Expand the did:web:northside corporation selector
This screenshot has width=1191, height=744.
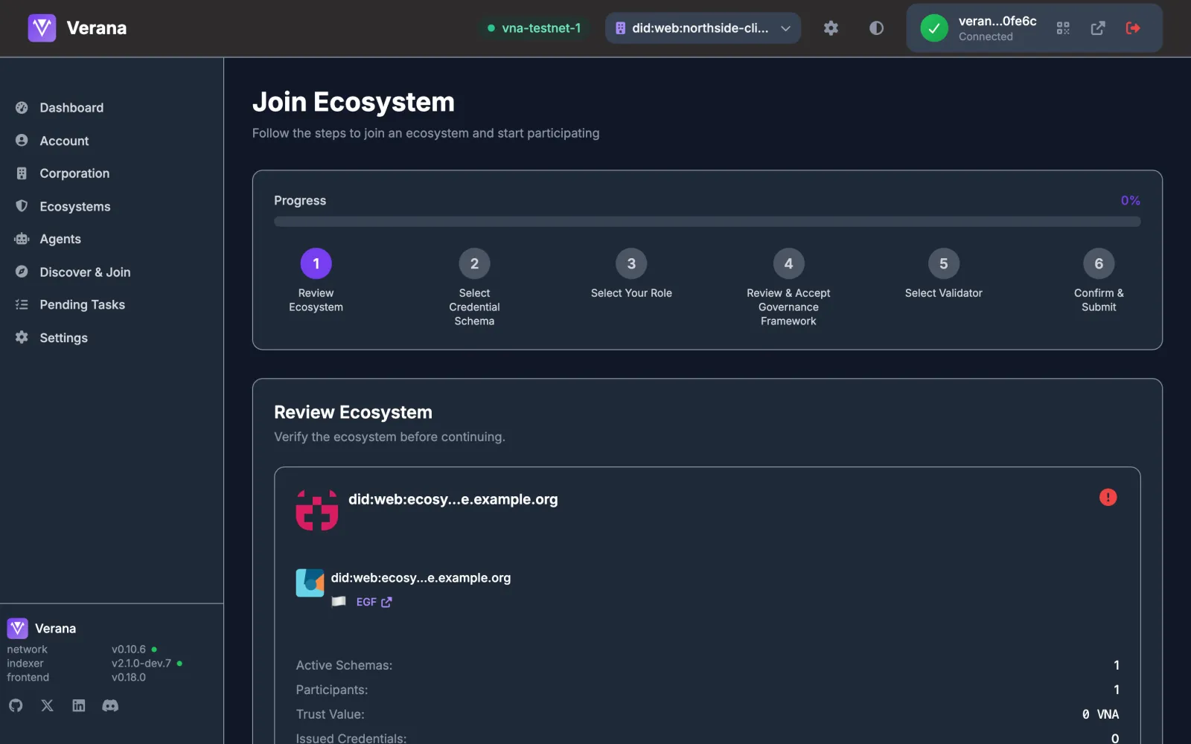pos(703,28)
